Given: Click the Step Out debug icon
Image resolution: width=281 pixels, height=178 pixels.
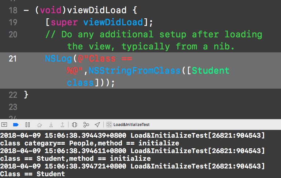Looking at the screenshot, I should (x=62, y=125).
